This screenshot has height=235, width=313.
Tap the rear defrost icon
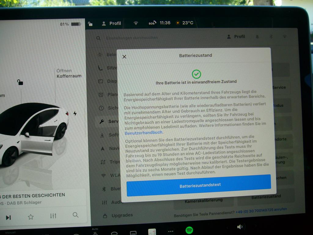point(133,233)
